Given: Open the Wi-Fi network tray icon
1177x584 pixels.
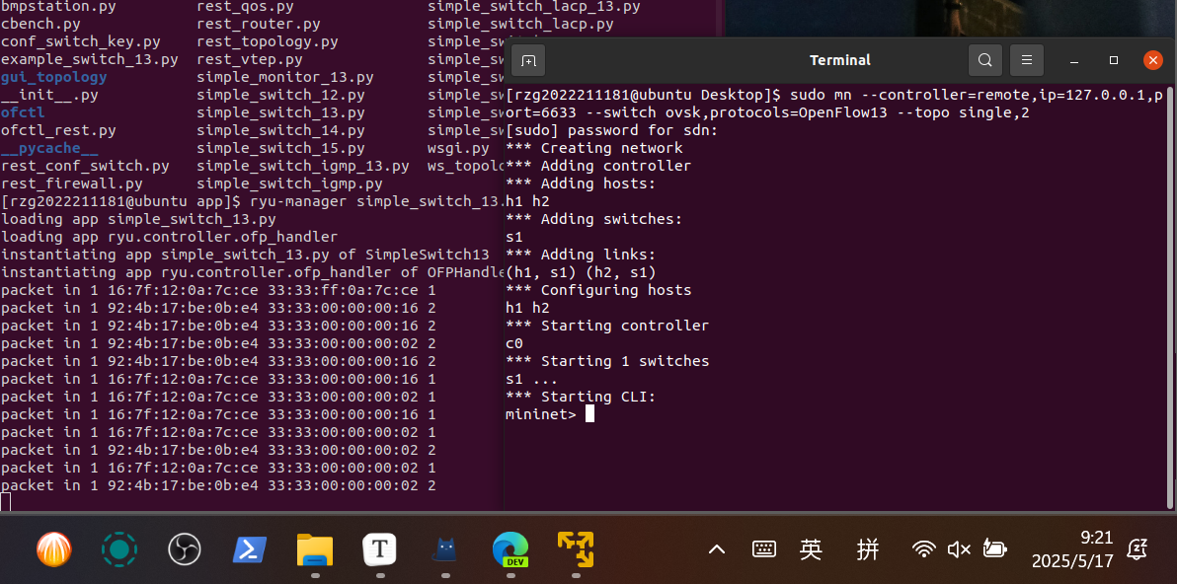Looking at the screenshot, I should click(x=923, y=549).
